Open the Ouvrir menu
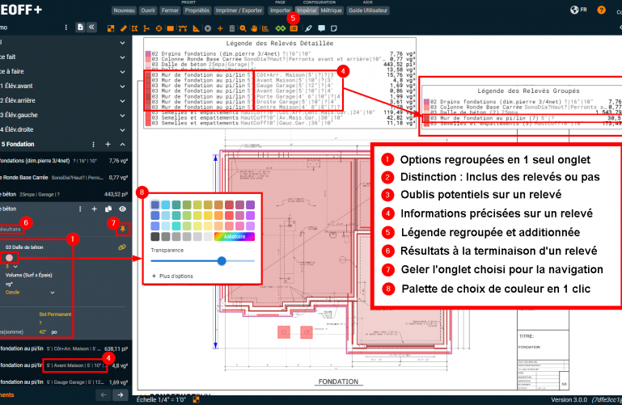This screenshot has height=405, width=622. tap(148, 11)
